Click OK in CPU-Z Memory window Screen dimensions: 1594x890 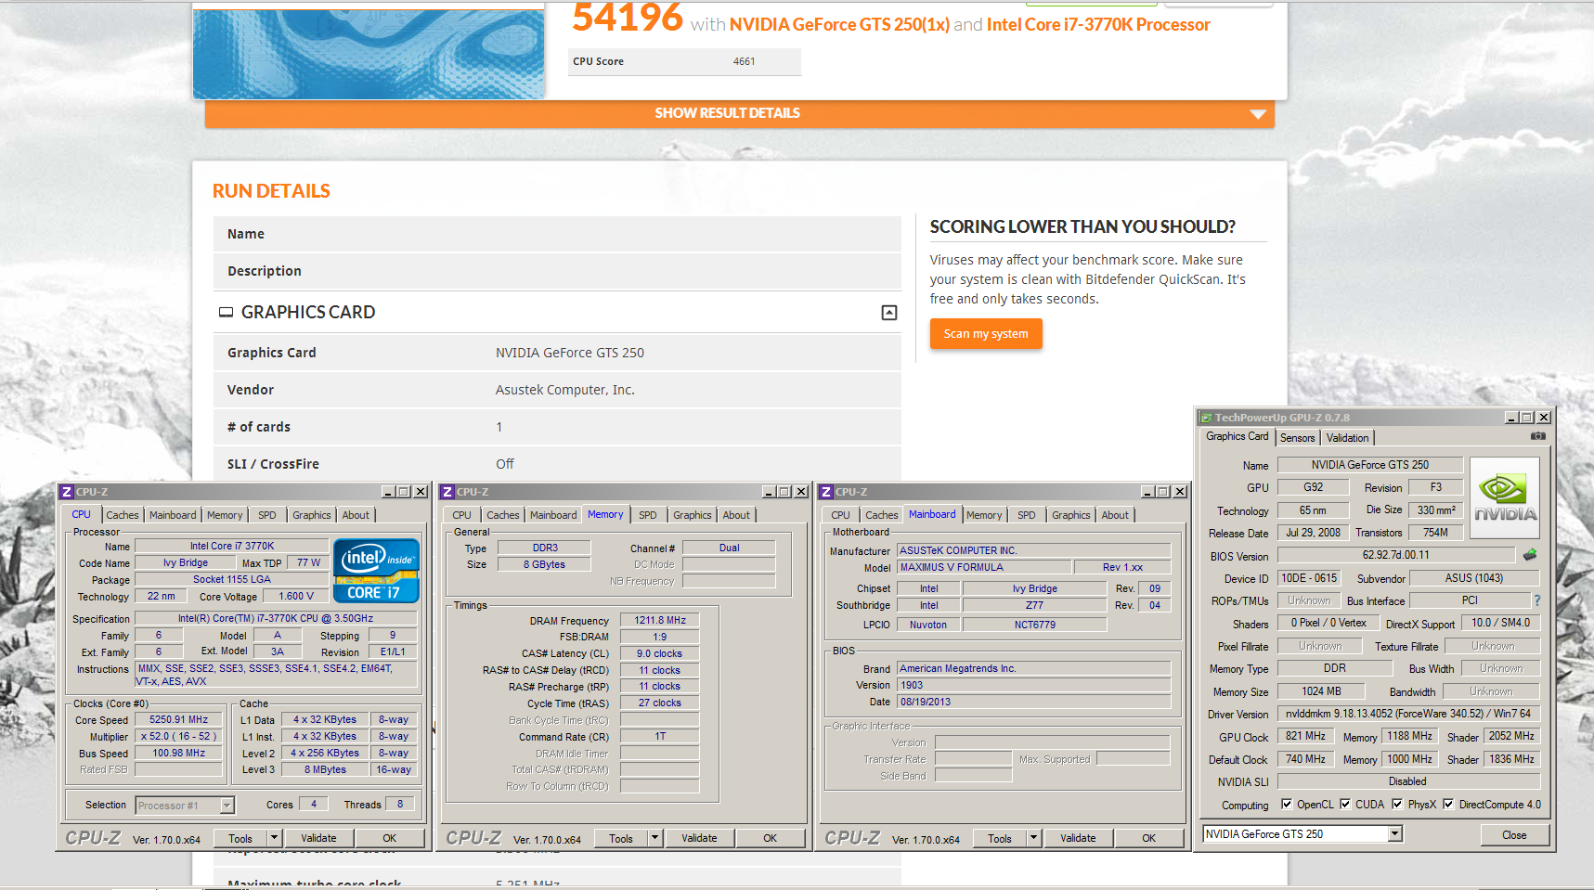pos(771,838)
